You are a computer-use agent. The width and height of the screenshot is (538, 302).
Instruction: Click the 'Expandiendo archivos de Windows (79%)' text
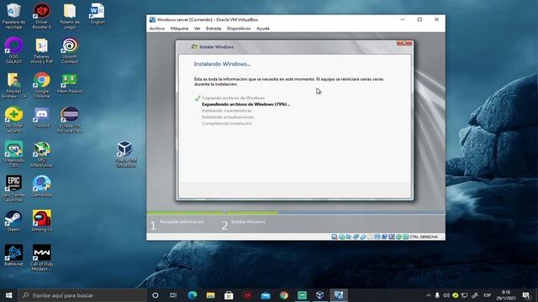coord(245,104)
